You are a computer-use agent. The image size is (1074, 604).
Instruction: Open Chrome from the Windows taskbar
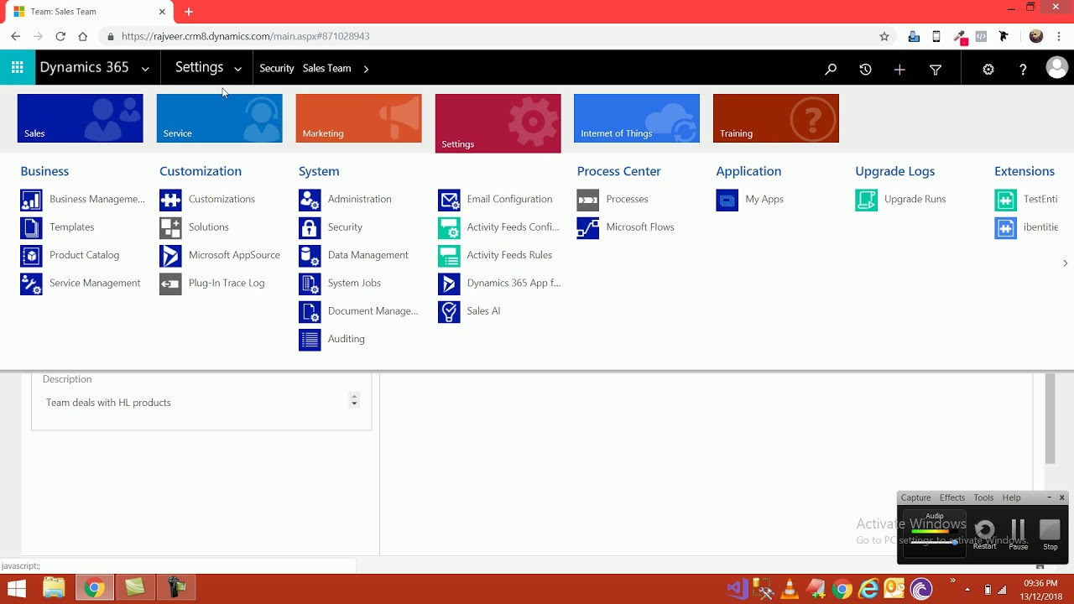94,588
